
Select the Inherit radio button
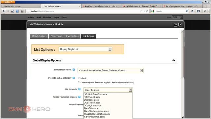point(79,78)
